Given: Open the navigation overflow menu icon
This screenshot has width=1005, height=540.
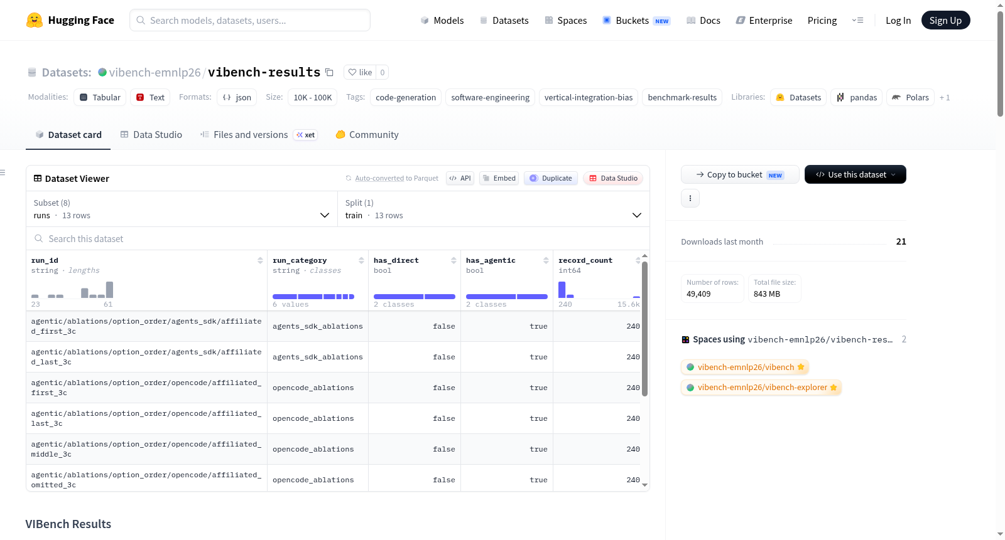Looking at the screenshot, I should [857, 20].
